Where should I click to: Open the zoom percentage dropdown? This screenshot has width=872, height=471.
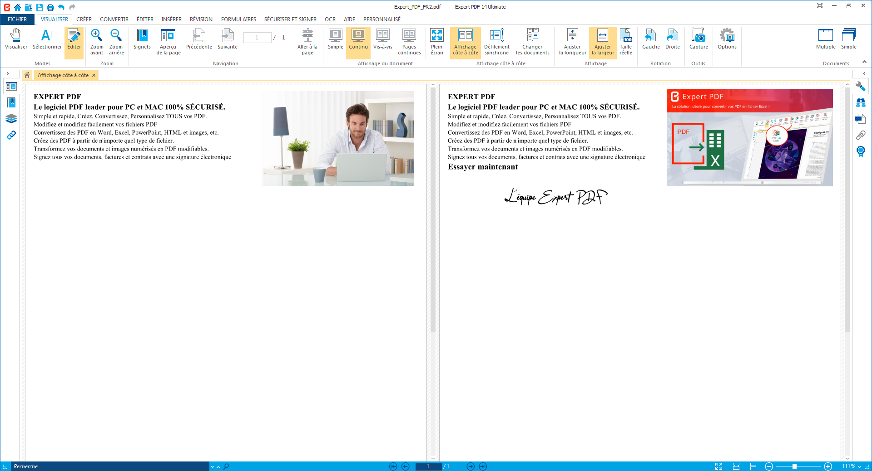click(859, 466)
